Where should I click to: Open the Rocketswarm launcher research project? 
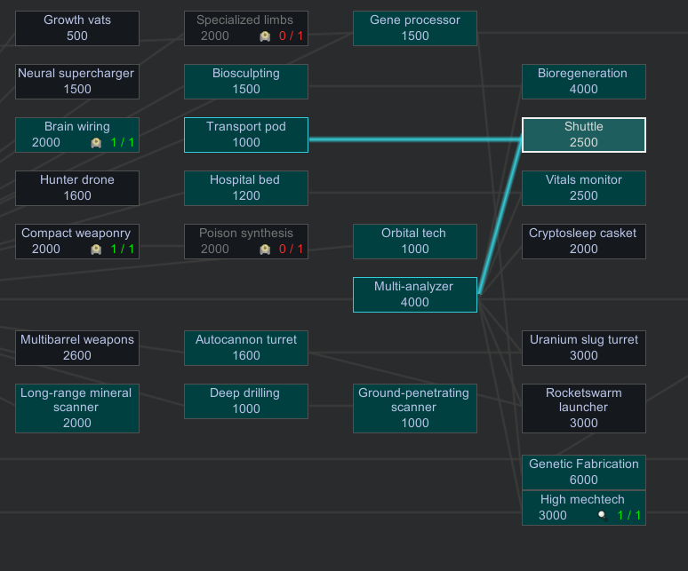click(x=584, y=408)
